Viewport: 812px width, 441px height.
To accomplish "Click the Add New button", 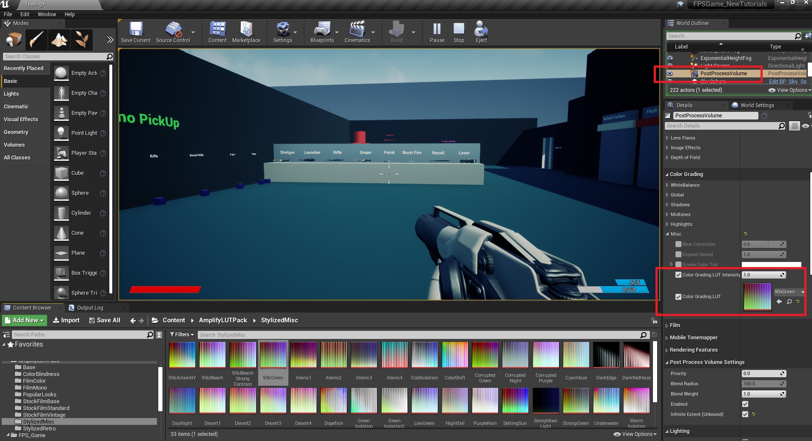I will pyautogui.click(x=25, y=320).
